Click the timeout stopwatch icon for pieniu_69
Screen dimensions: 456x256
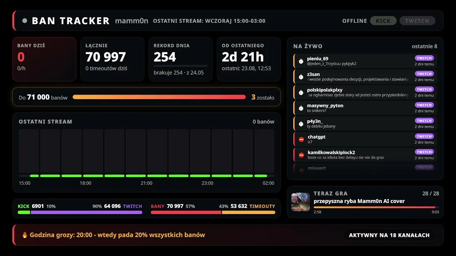[301, 61]
